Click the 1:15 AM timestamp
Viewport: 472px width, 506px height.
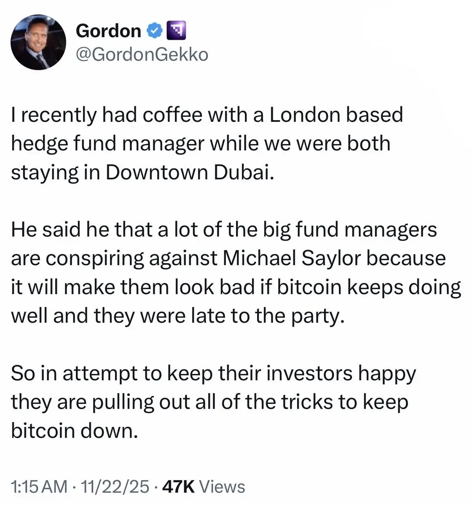coord(39,486)
